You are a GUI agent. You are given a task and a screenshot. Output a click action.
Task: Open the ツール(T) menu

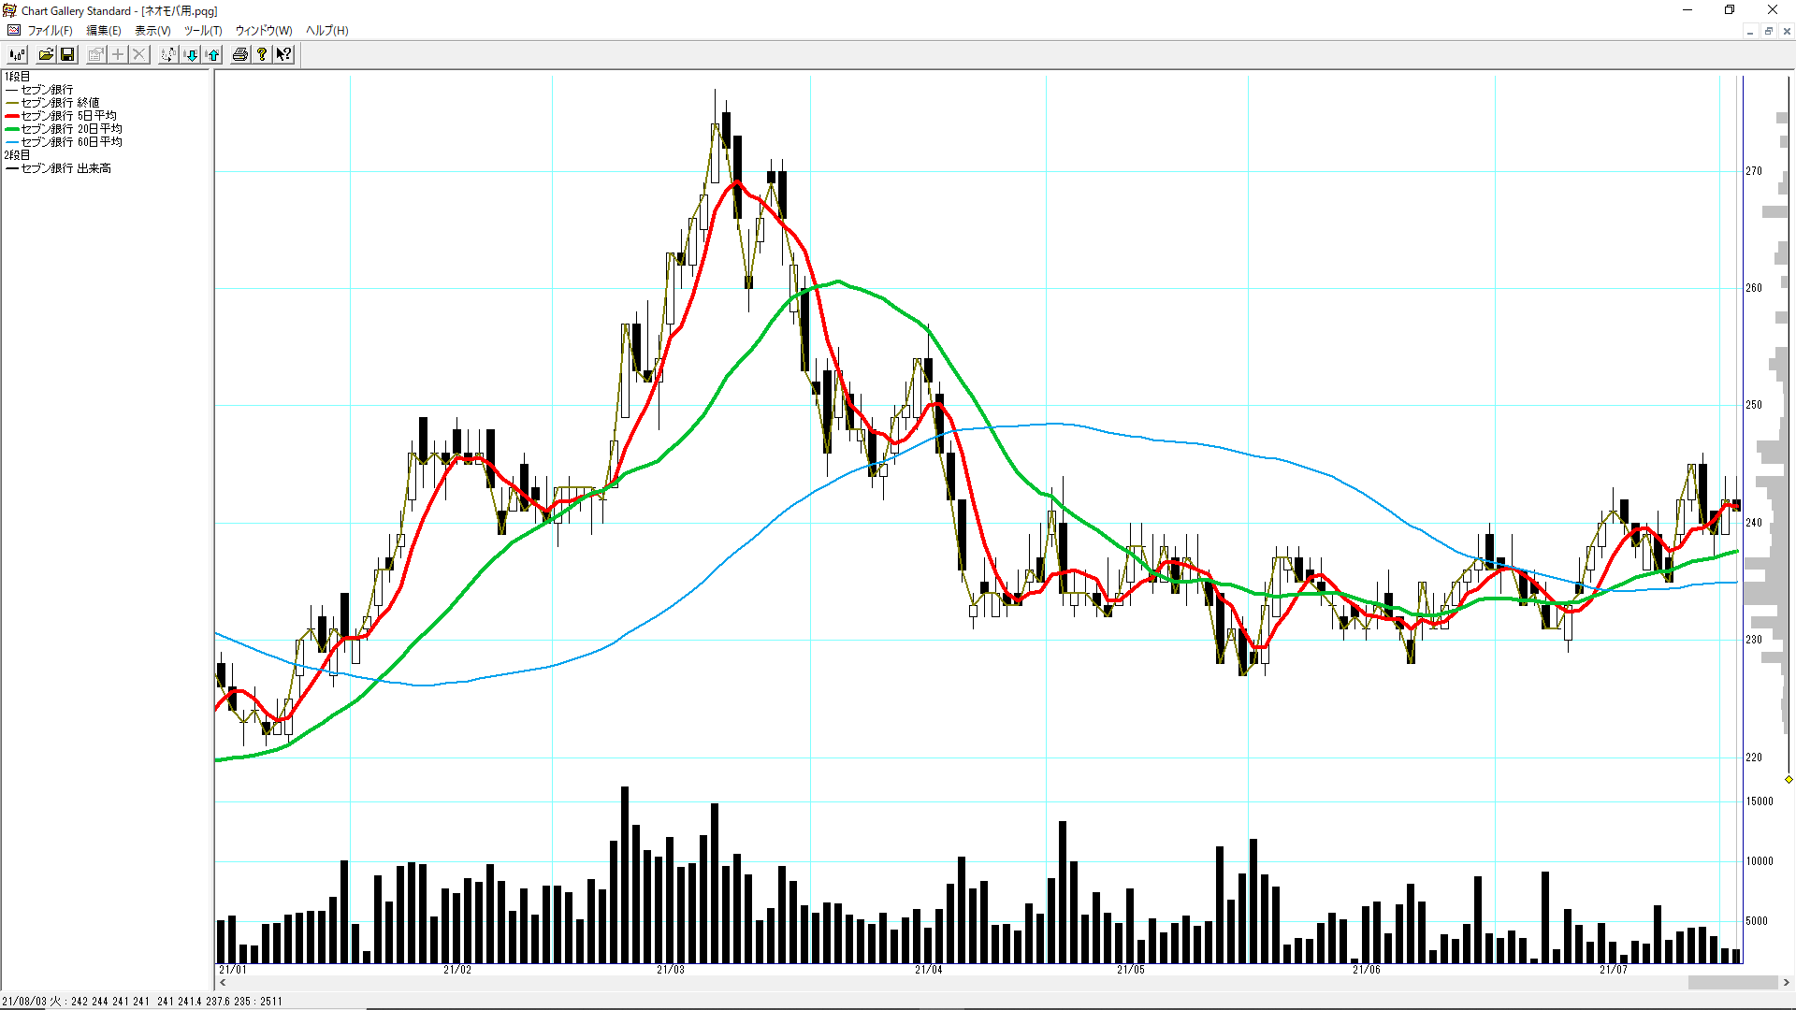[203, 30]
